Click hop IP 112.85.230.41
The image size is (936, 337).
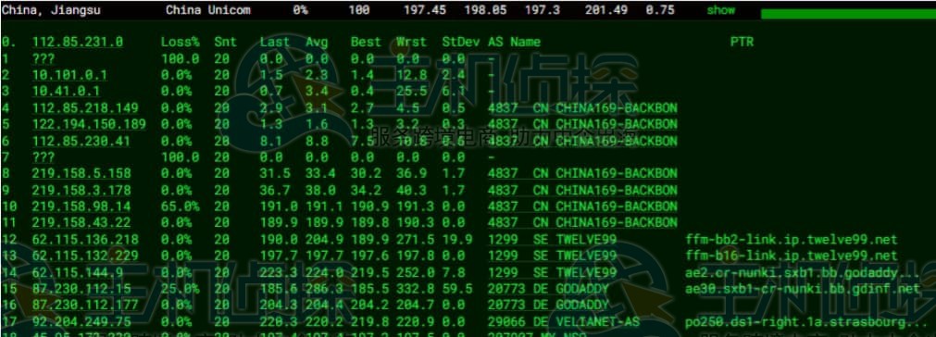tap(81, 141)
